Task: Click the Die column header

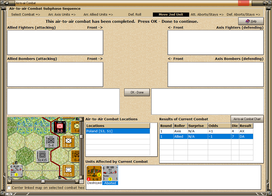Action: pyautogui.click(x=235, y=126)
